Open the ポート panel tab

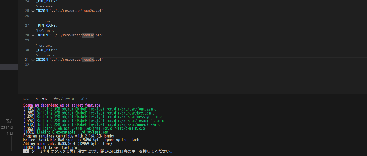(84, 99)
